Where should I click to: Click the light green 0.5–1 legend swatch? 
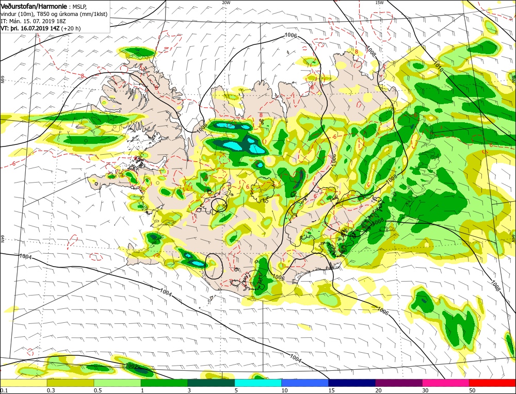pyautogui.click(x=118, y=383)
